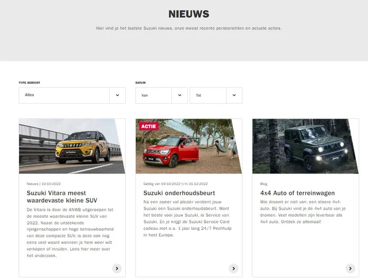The width and height of the screenshot is (368, 280).
Task: Click arrow button on the 4x4 Auto card
Action: point(350,268)
